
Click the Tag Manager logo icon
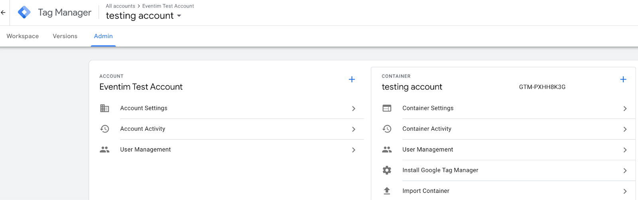(x=24, y=12)
